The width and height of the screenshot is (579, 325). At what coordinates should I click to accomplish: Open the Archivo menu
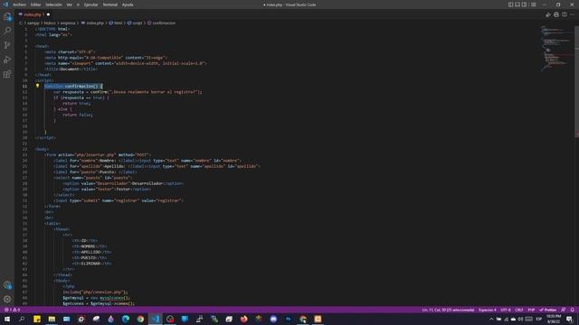click(19, 5)
